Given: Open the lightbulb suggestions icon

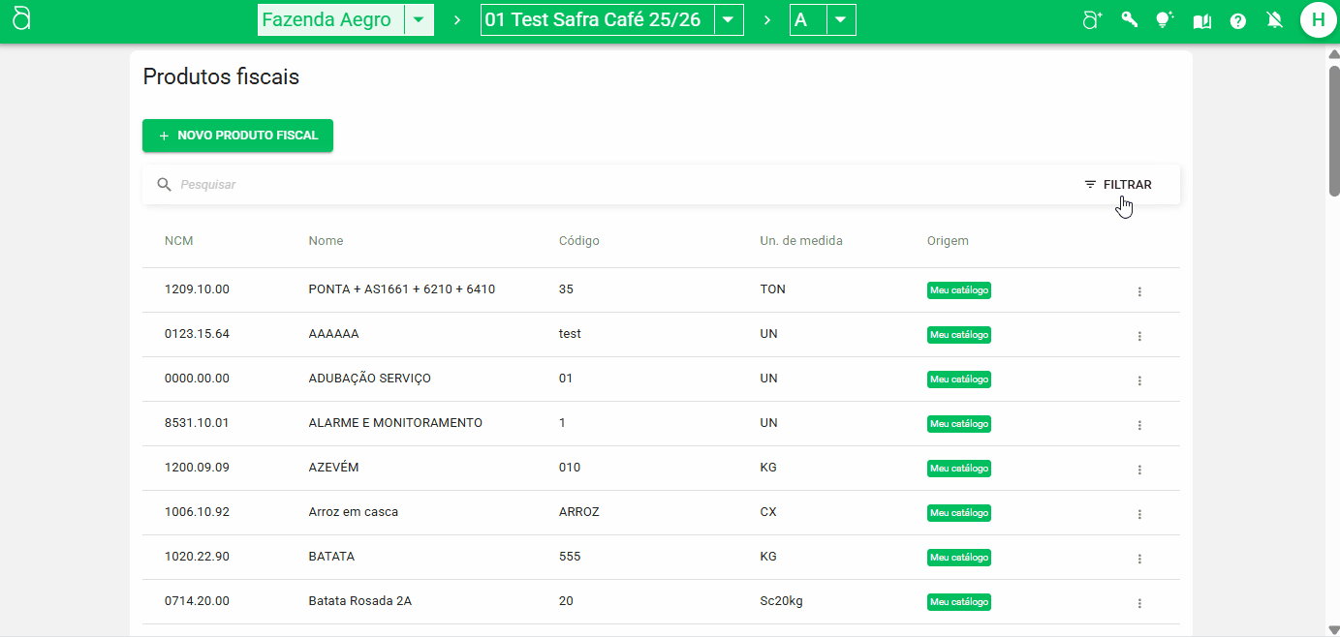Looking at the screenshot, I should (x=1164, y=18).
